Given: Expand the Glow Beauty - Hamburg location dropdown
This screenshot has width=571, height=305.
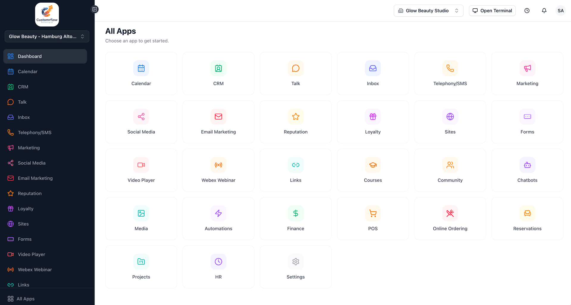Looking at the screenshot, I should [47, 36].
